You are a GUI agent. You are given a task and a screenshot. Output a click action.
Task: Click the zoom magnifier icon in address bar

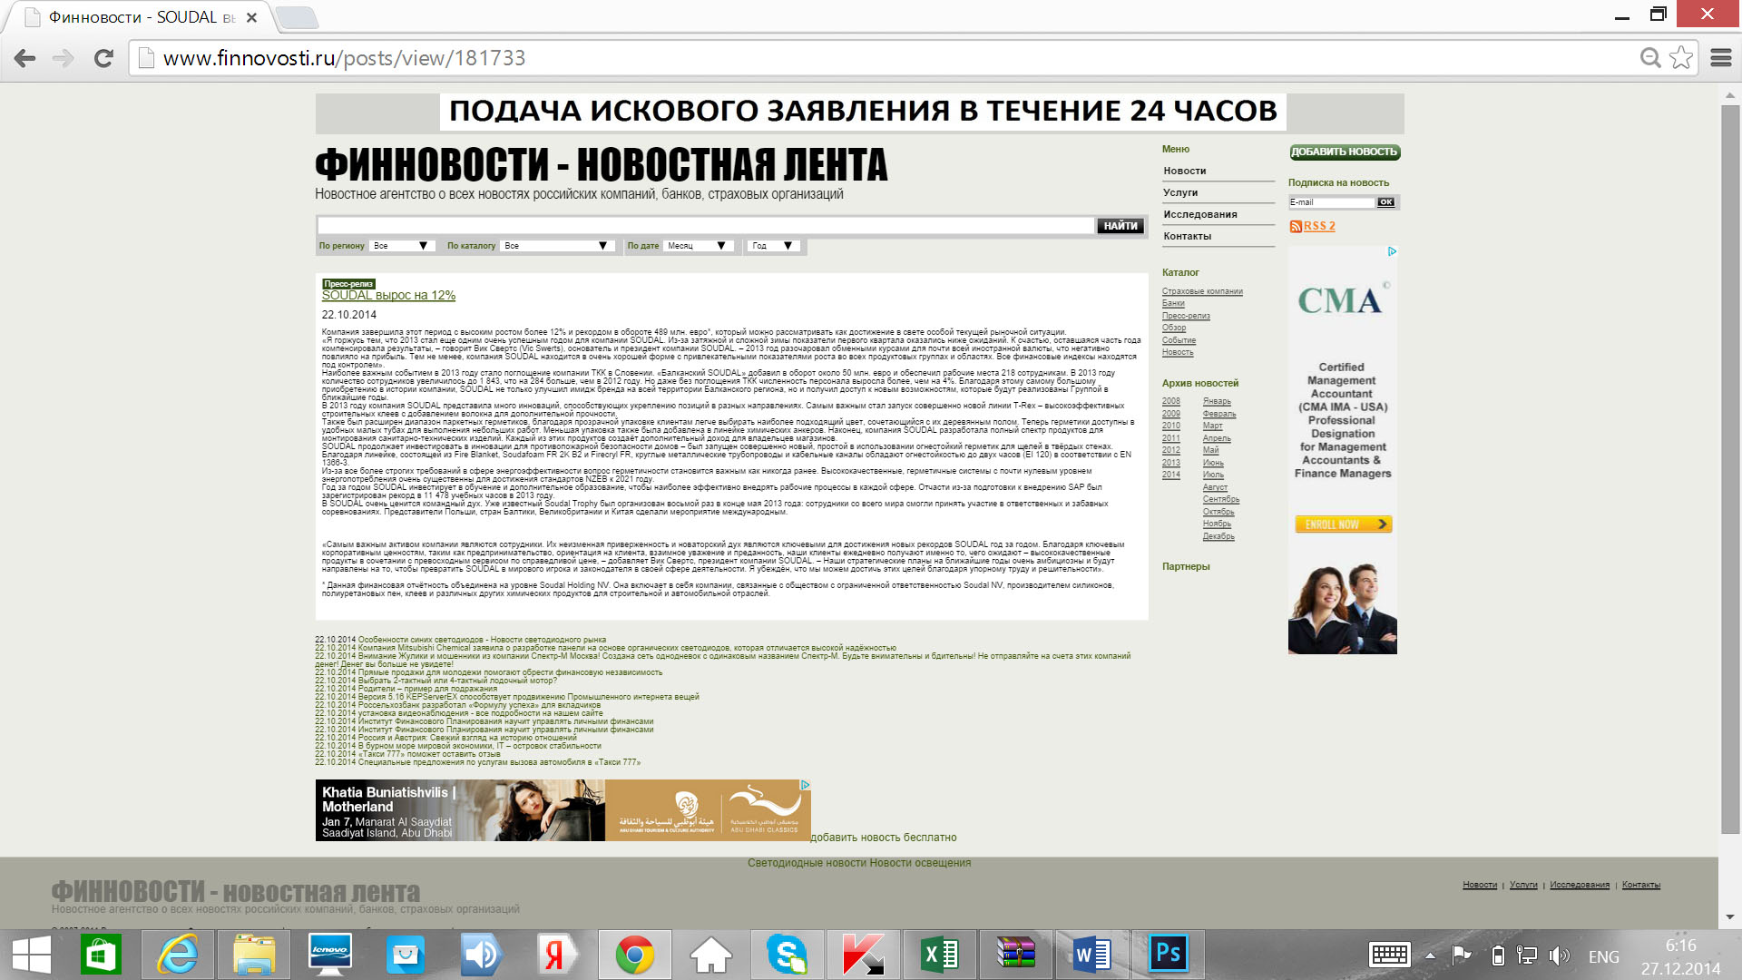(x=1650, y=58)
